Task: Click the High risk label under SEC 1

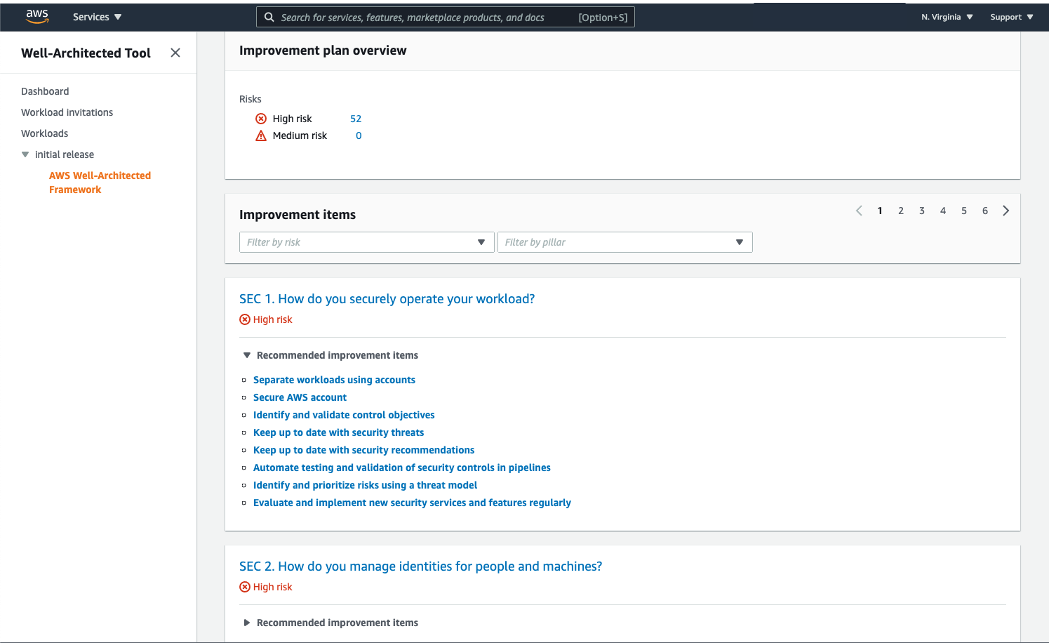Action: pos(272,319)
